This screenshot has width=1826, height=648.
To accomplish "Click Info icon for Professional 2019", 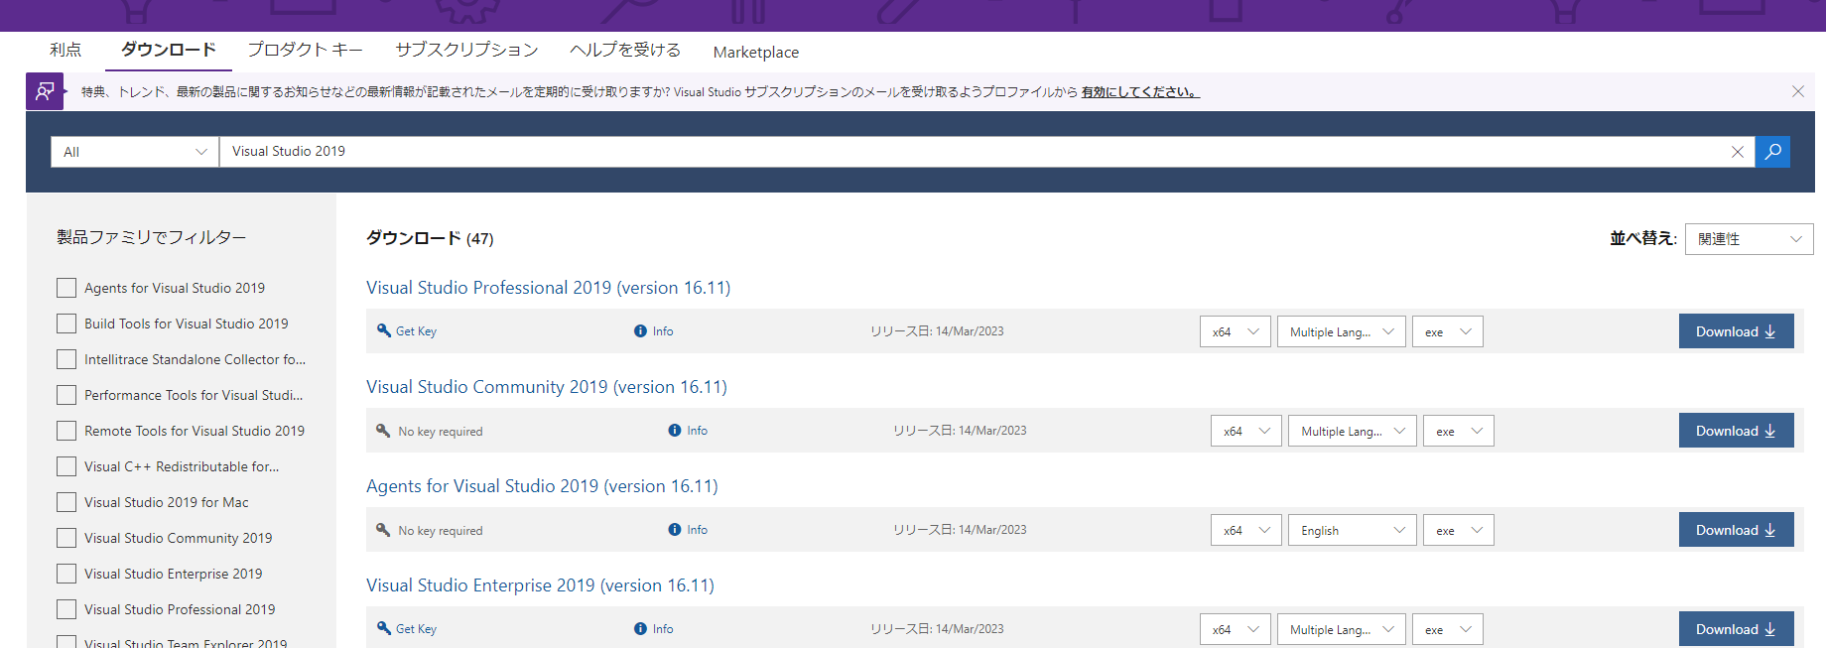I will (x=640, y=331).
